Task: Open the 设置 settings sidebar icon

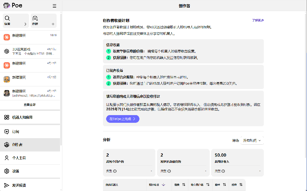Action: [x=7, y=171]
